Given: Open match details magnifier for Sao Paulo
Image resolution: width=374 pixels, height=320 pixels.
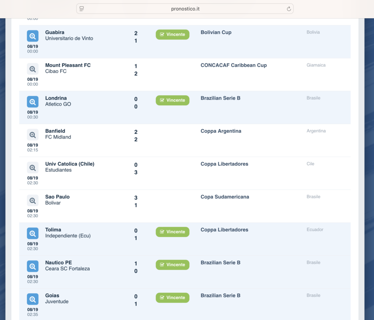Looking at the screenshot, I should [x=33, y=200].
